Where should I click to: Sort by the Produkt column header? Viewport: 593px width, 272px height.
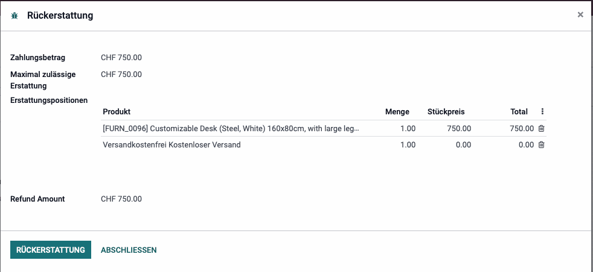click(117, 111)
